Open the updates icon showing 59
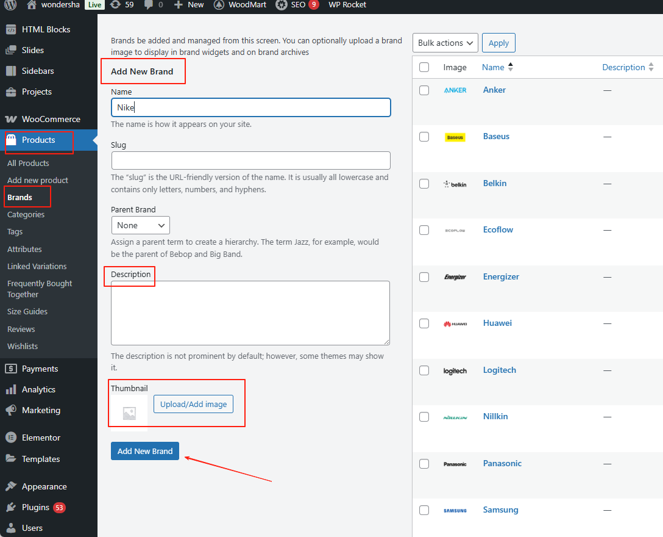 (115, 5)
